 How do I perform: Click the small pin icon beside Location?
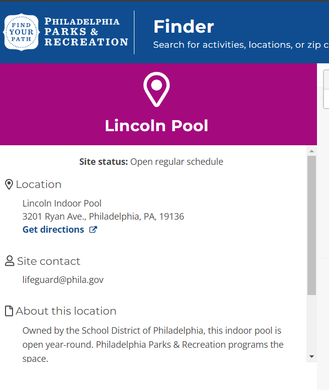pos(9,184)
